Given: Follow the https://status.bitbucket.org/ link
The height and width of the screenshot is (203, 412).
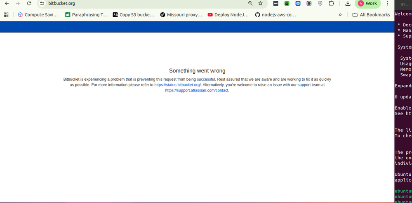Looking at the screenshot, I should [178, 85].
